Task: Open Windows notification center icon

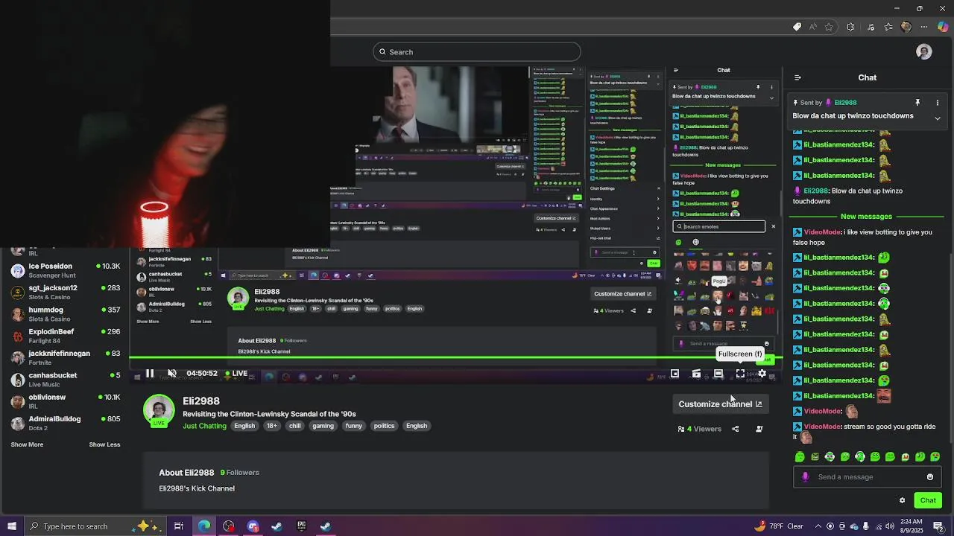Action: click(938, 526)
